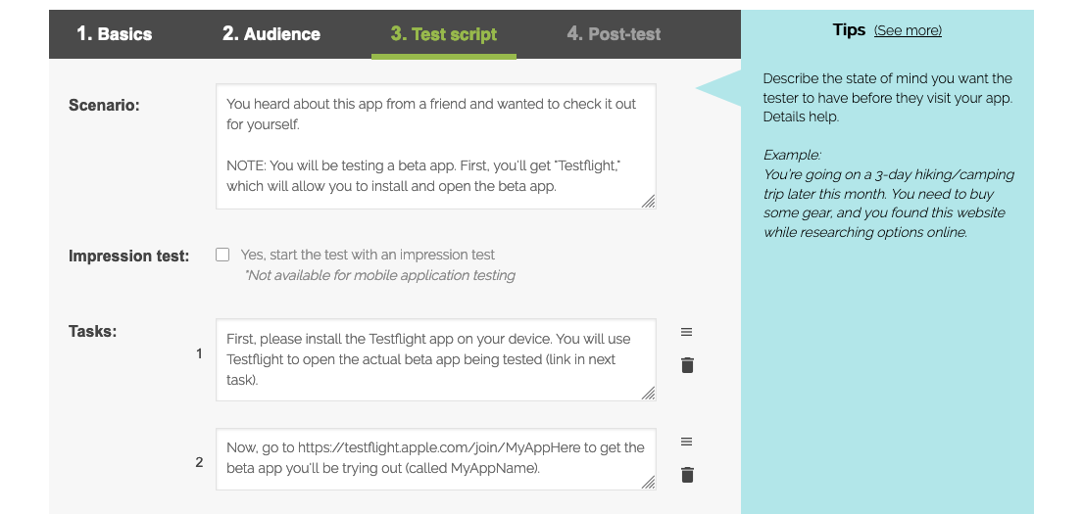
Task: Click the task 1 textarea resize grip
Action: (x=648, y=393)
